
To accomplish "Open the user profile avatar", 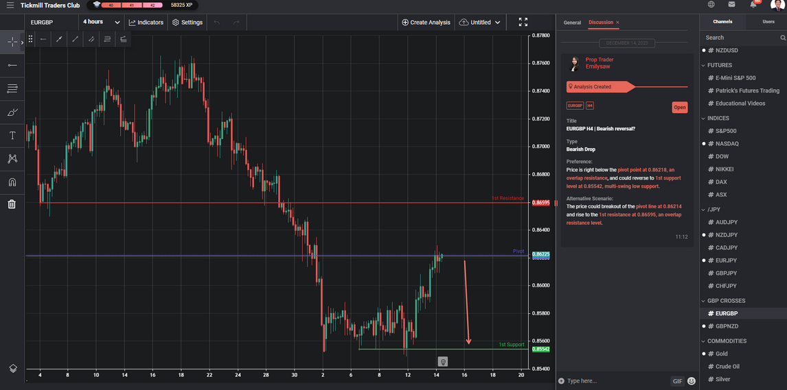I will tap(777, 5).
